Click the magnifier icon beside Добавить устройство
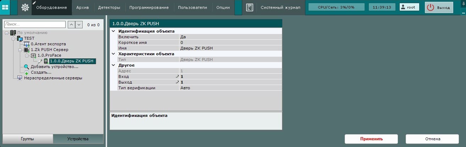This screenshot has width=466, height=147. (x=27, y=67)
